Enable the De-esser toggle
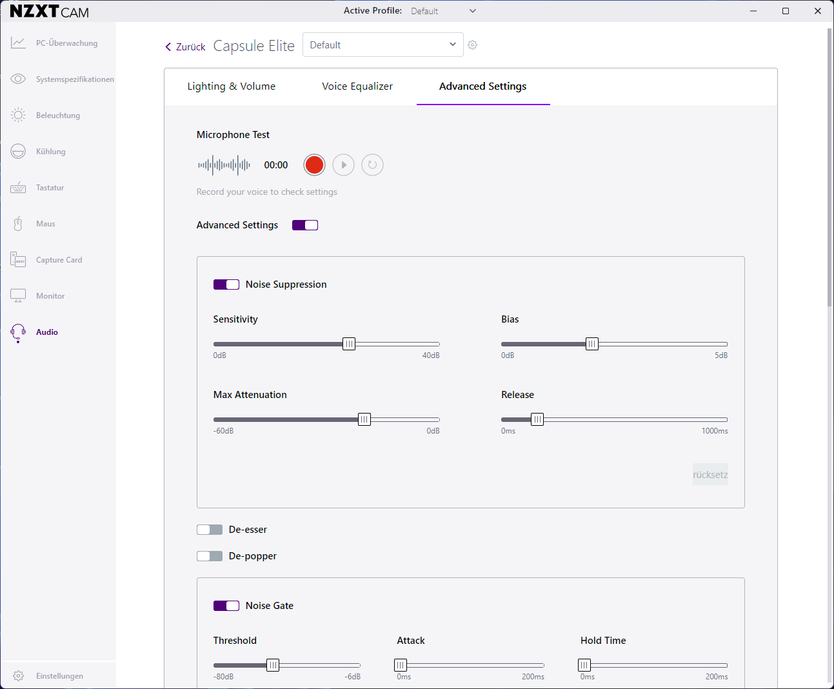 click(x=210, y=530)
